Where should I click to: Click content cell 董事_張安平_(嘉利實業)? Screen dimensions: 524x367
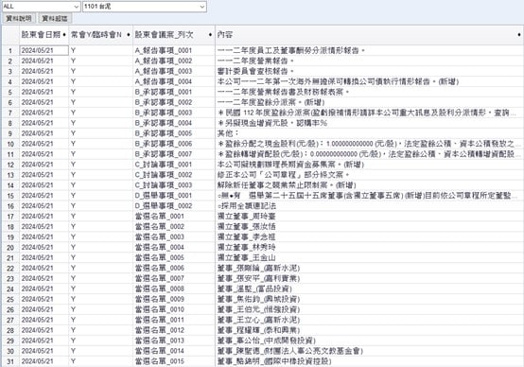coord(369,278)
